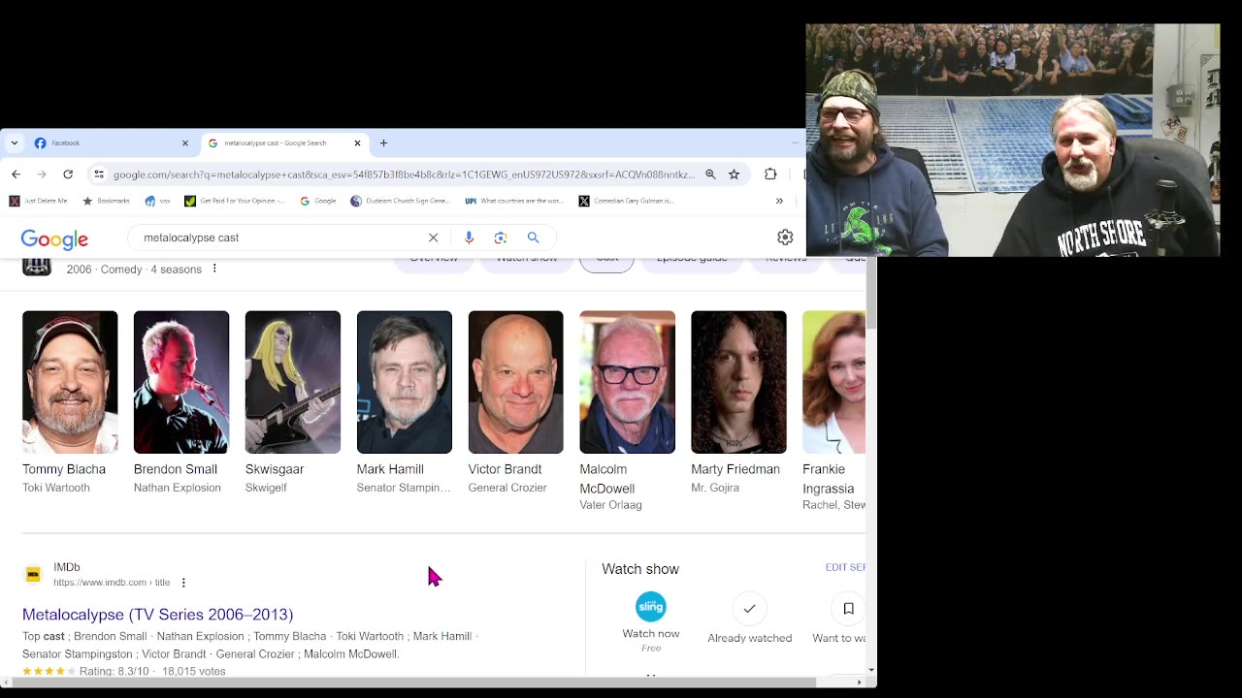Open Malcolm McDowell cast photo
The image size is (1242, 698).
pyautogui.click(x=627, y=382)
